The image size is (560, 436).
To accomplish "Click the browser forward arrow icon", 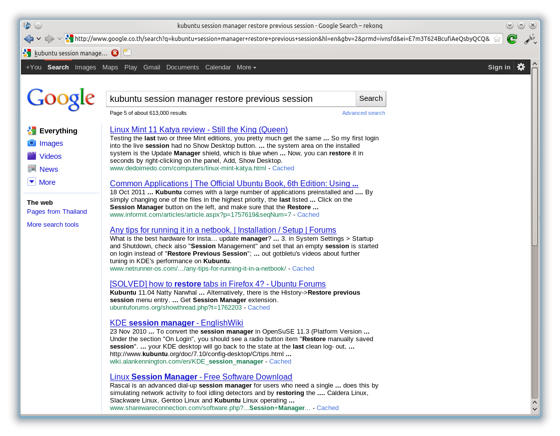I will pyautogui.click(x=49, y=38).
